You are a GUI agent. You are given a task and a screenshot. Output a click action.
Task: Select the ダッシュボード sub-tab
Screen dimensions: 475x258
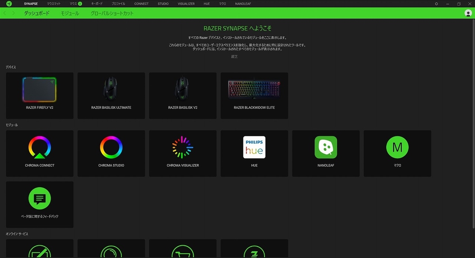pyautogui.click(x=37, y=13)
